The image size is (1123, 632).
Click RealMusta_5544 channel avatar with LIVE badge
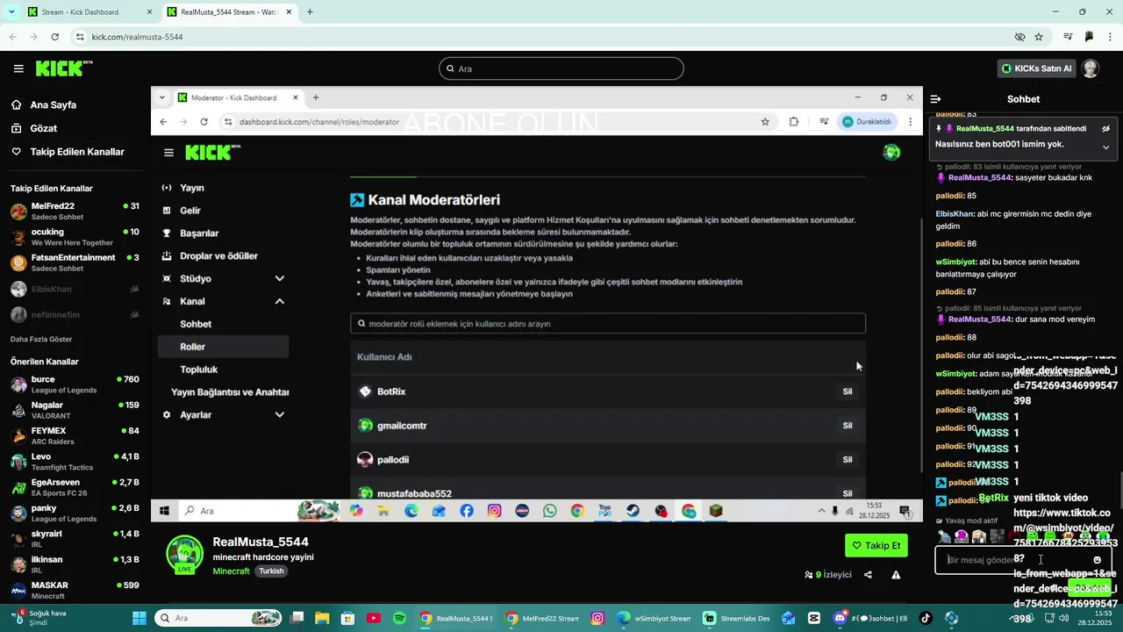coord(185,555)
